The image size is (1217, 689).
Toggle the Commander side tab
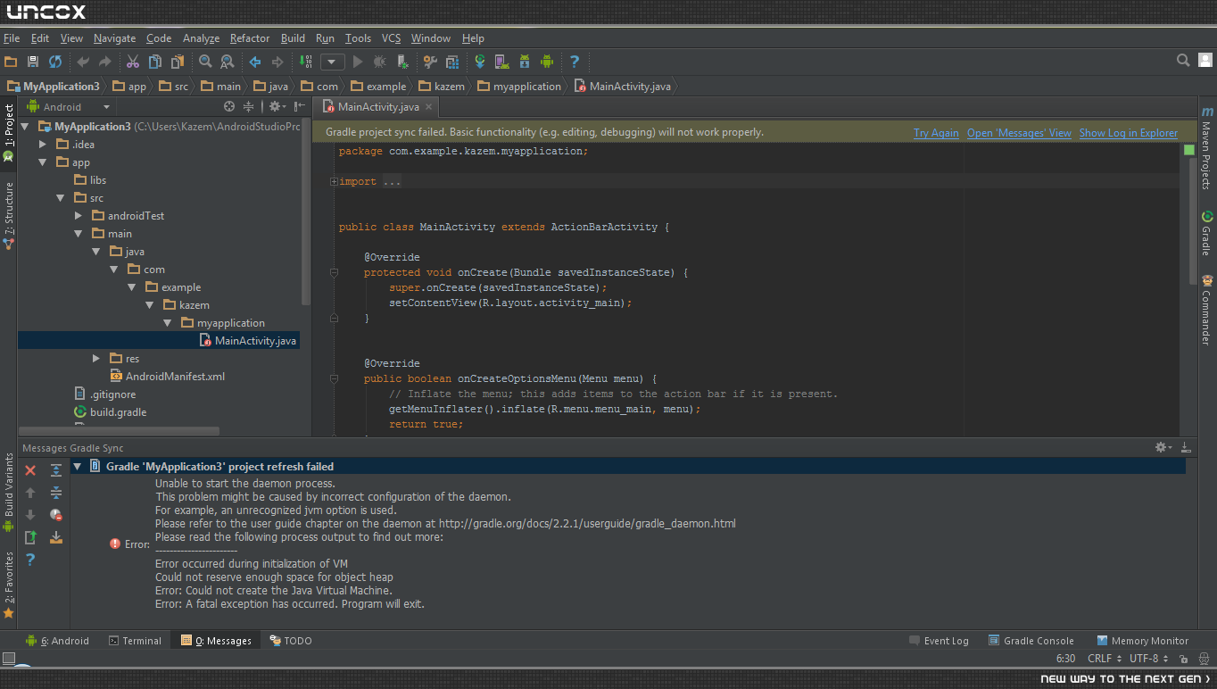point(1206,309)
